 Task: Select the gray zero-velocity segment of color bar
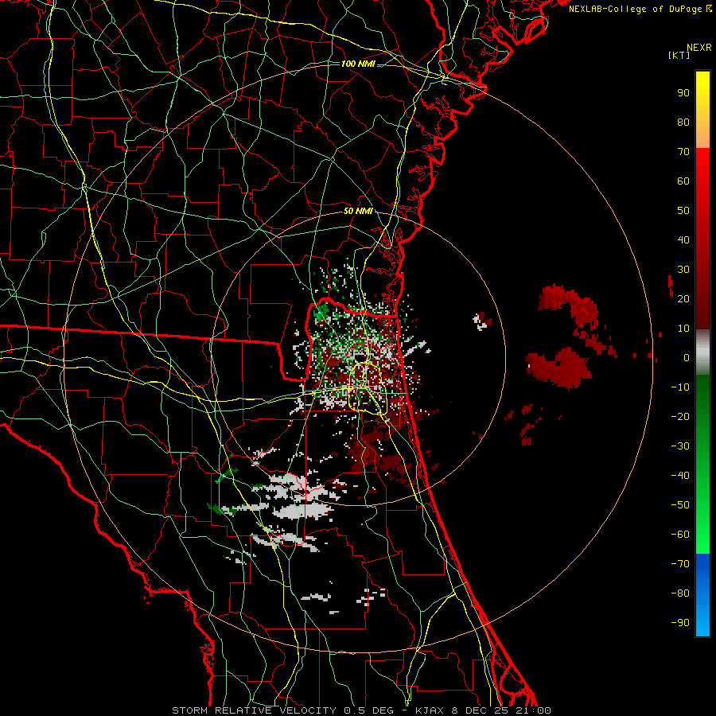click(702, 352)
